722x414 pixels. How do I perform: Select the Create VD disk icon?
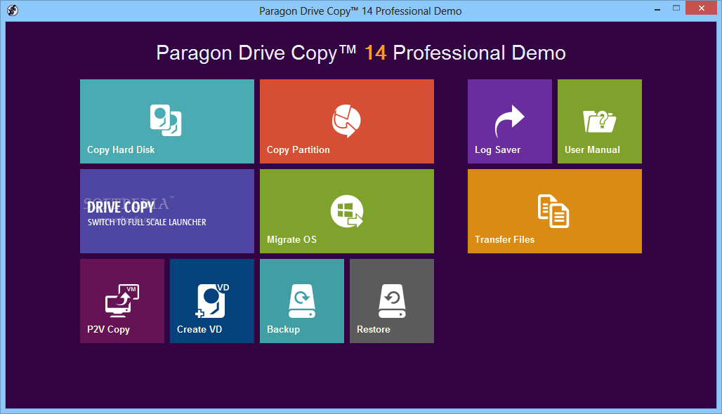212,301
